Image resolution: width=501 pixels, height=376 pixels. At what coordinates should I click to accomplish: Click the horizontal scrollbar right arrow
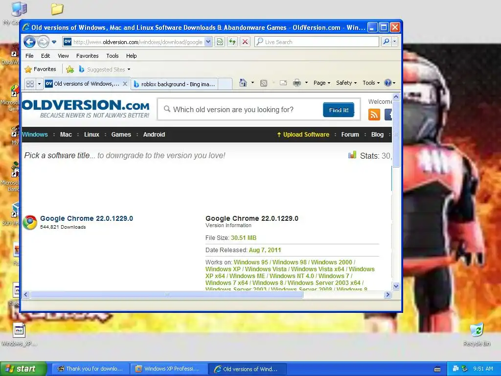[x=387, y=294]
